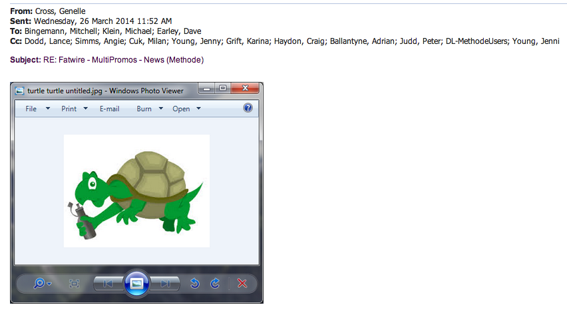Expand the File dropdown arrow
The height and width of the screenshot is (311, 567).
(48, 109)
